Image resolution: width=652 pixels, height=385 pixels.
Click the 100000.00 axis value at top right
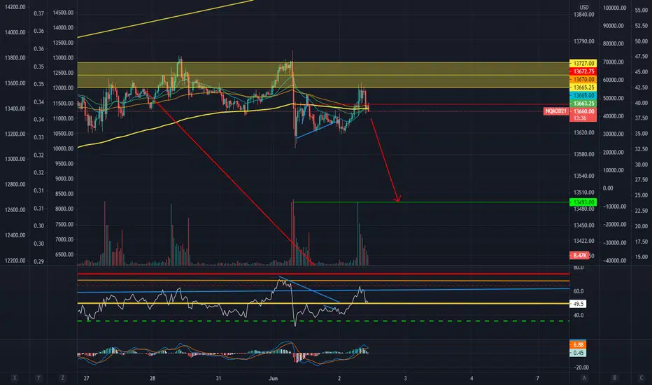614,8
